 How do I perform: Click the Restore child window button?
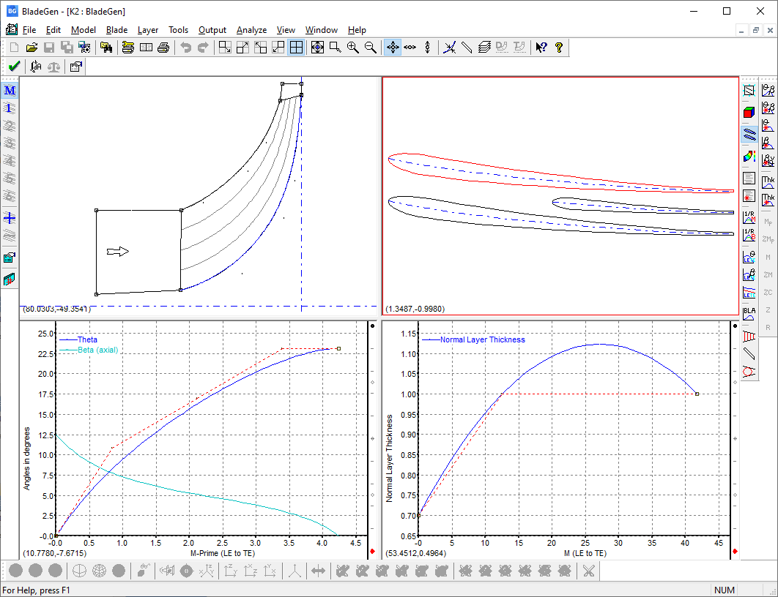click(x=755, y=30)
